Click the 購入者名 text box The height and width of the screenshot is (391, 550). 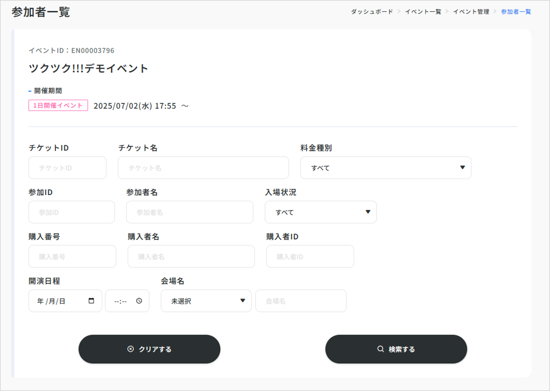191,257
